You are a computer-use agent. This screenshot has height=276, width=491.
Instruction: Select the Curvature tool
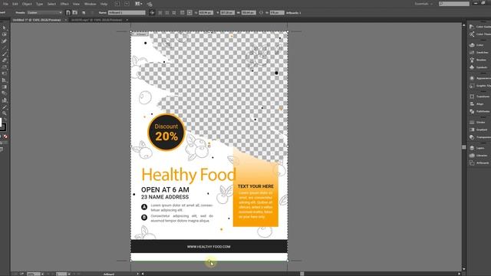[5, 41]
